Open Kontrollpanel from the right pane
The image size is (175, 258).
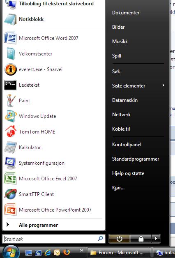point(127,145)
